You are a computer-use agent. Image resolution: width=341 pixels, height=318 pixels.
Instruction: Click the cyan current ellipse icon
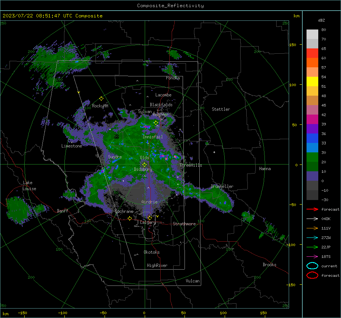312,266
